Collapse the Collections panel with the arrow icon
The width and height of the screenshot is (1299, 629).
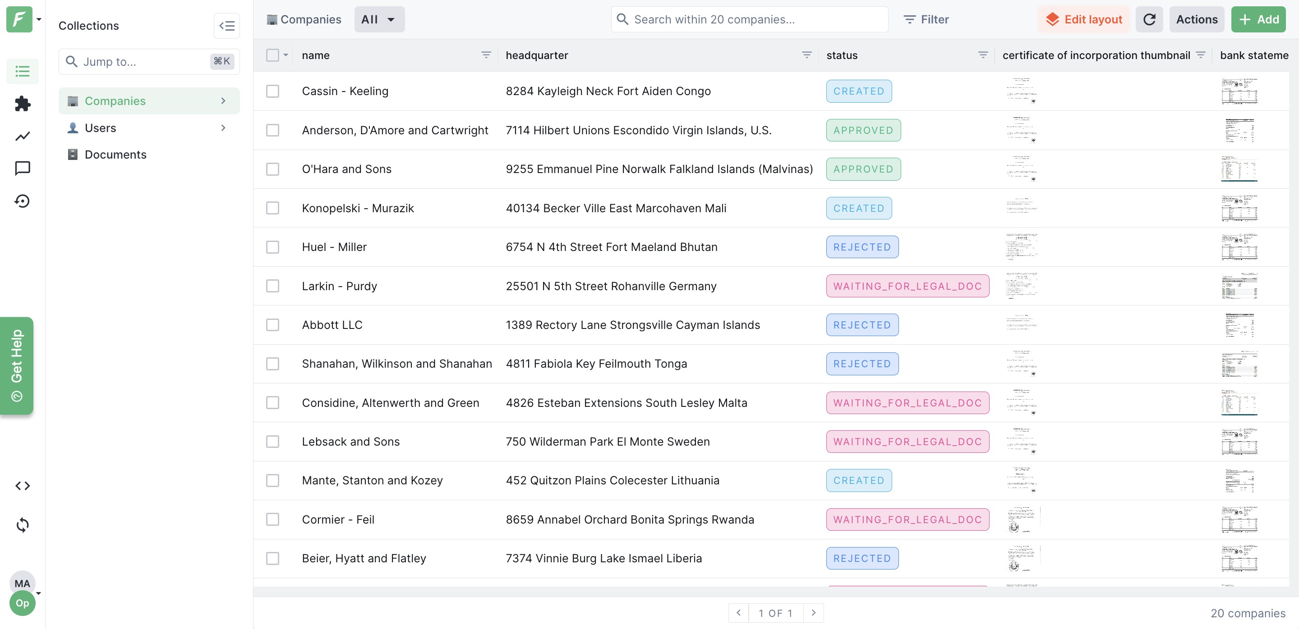point(226,26)
